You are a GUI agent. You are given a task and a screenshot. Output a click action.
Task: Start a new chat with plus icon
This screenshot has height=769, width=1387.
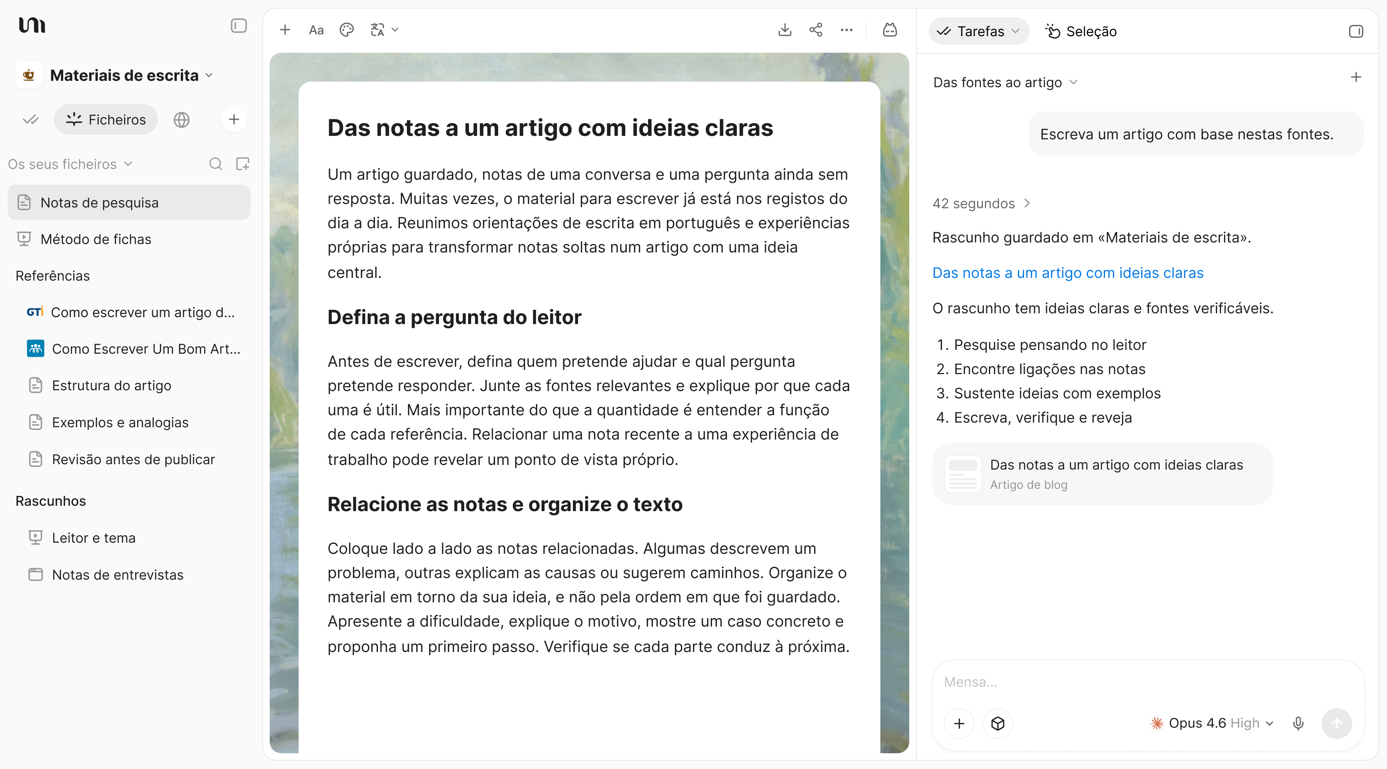tap(1356, 77)
